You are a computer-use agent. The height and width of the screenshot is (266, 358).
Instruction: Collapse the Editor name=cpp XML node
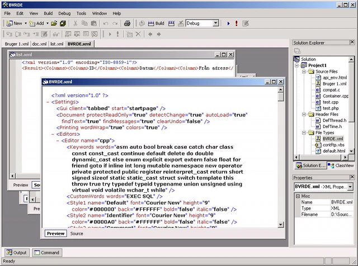tap(58, 140)
